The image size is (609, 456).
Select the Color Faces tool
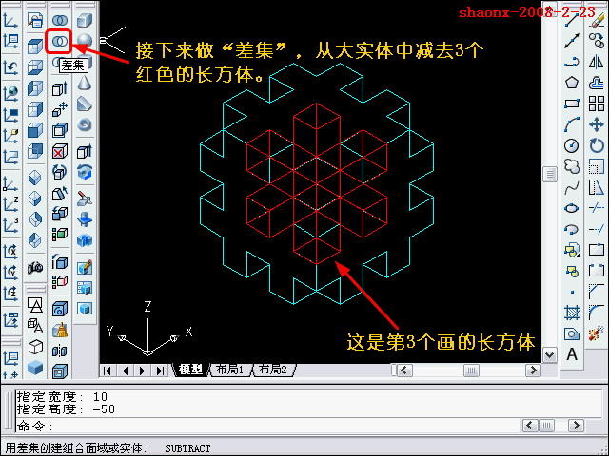coord(59,235)
